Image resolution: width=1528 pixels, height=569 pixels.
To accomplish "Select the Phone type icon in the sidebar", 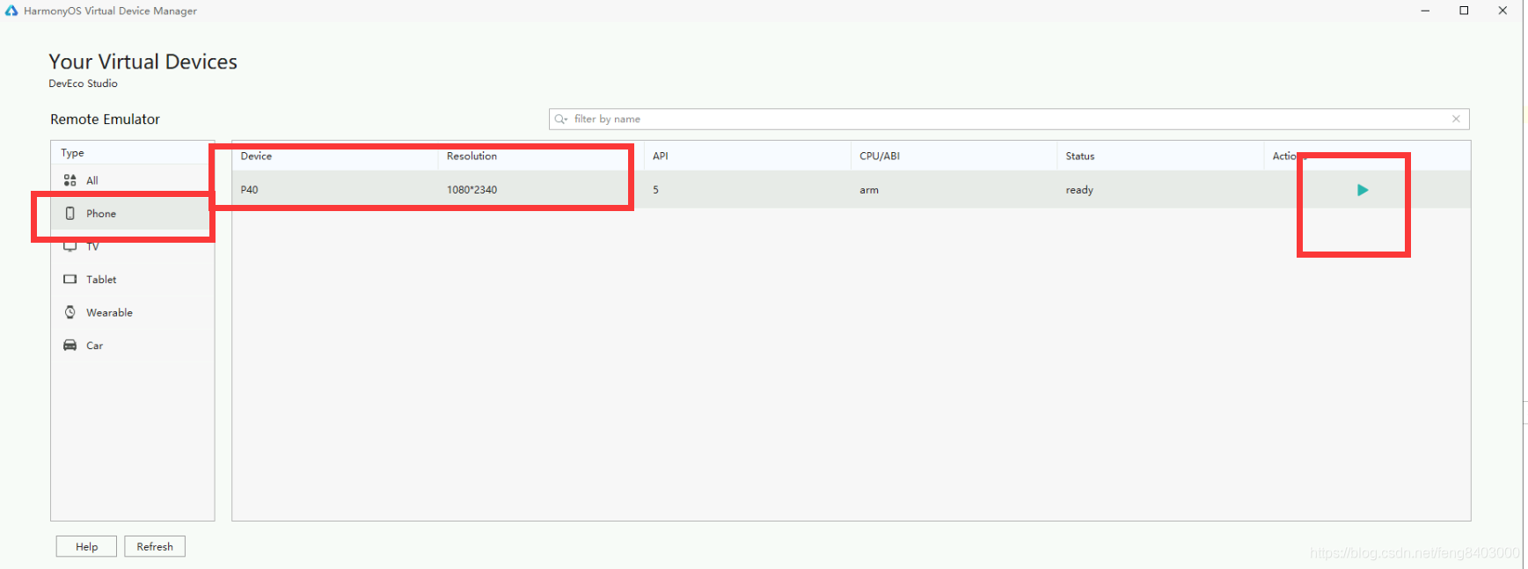I will [70, 214].
